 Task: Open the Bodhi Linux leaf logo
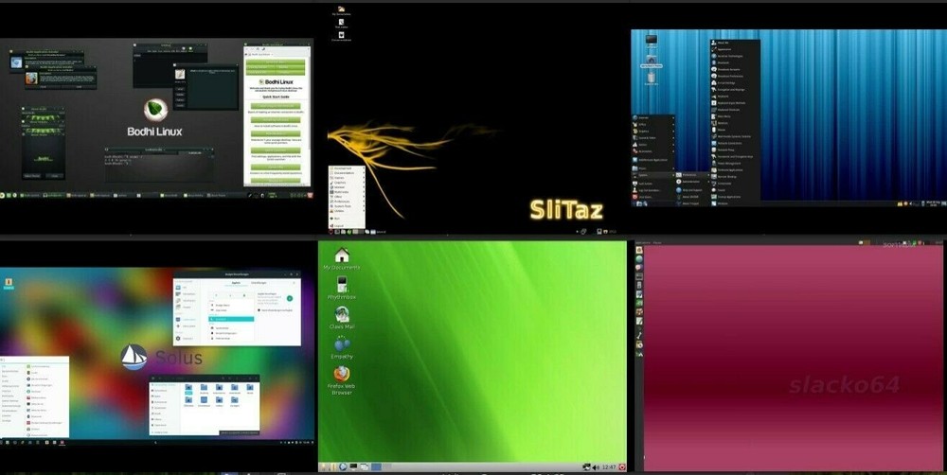[156, 111]
